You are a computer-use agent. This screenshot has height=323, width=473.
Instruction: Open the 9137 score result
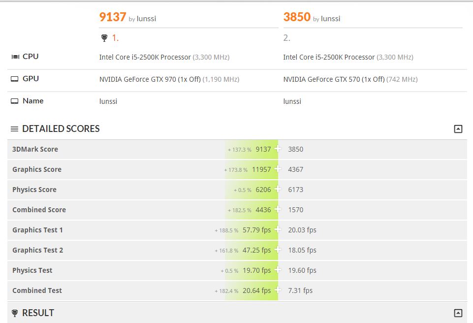113,17
